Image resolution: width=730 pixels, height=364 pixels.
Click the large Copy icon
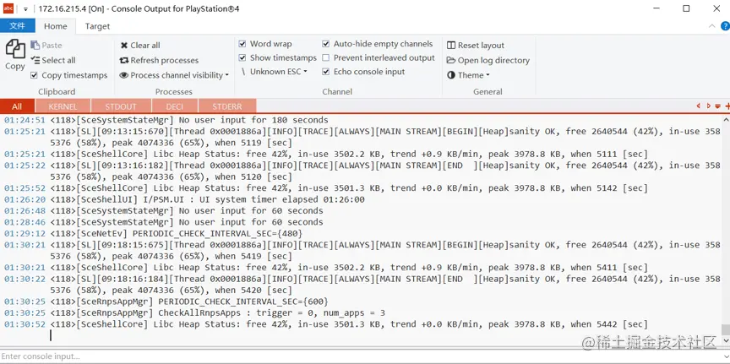point(15,49)
